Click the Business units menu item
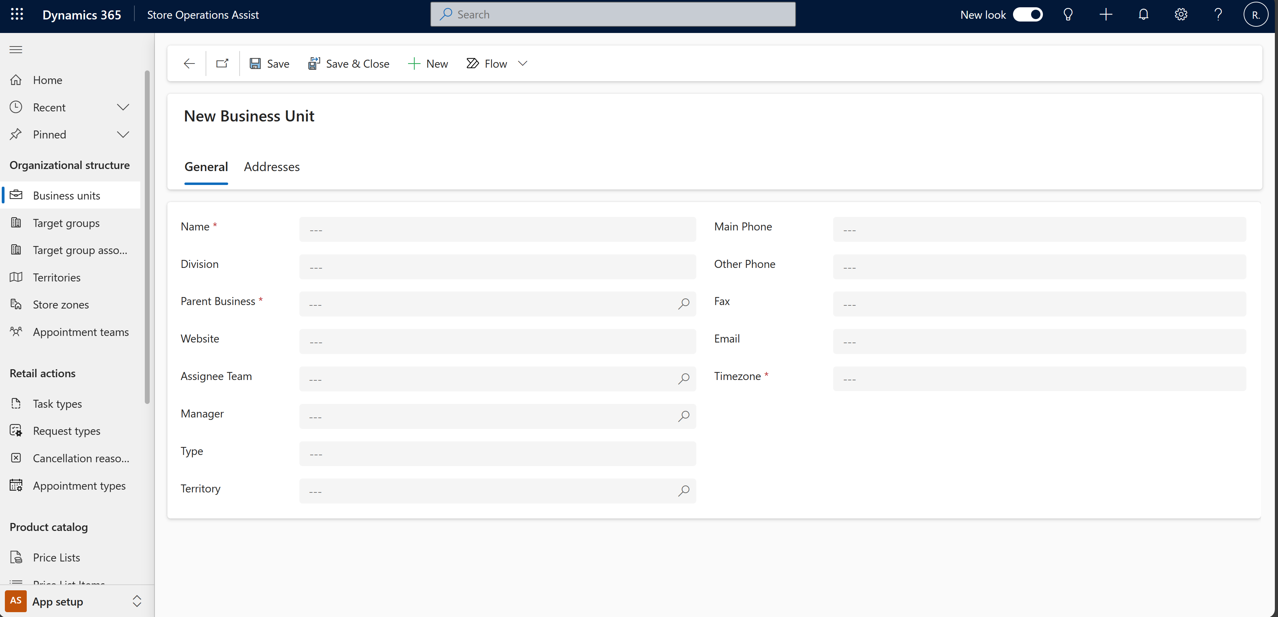Image resolution: width=1278 pixels, height=617 pixels. click(x=66, y=195)
